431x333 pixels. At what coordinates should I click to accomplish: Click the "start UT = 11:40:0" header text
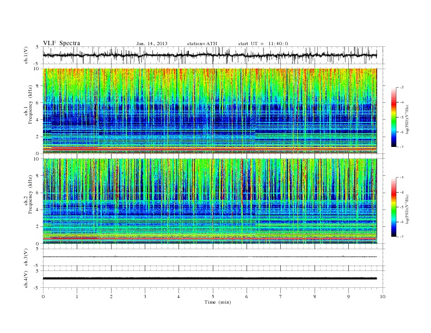coord(263,44)
